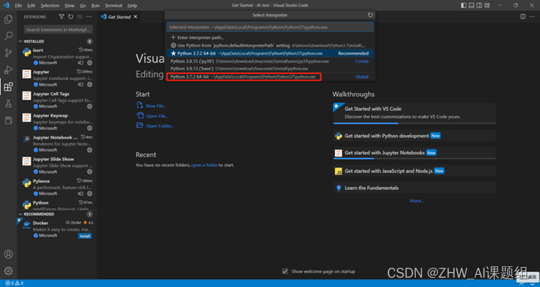Toggle the Panel layout button
The image size is (540, 287).
tap(471, 5)
